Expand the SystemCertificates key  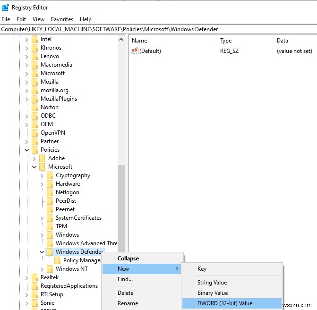pyautogui.click(x=42, y=218)
